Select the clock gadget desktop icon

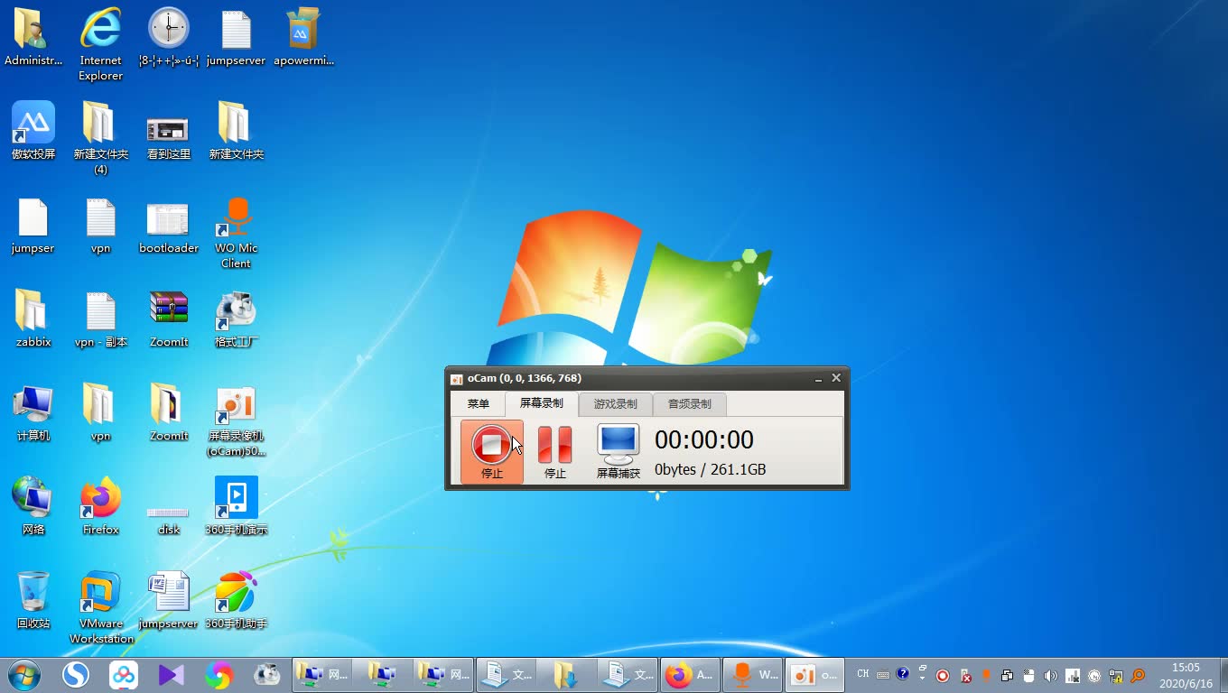coord(169,38)
